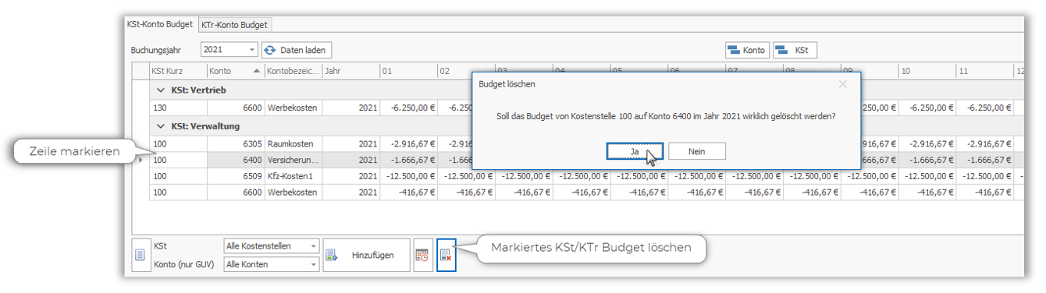Click Werbekosten cell in row 130
This screenshot has height=293, width=1046.
coord(293,108)
